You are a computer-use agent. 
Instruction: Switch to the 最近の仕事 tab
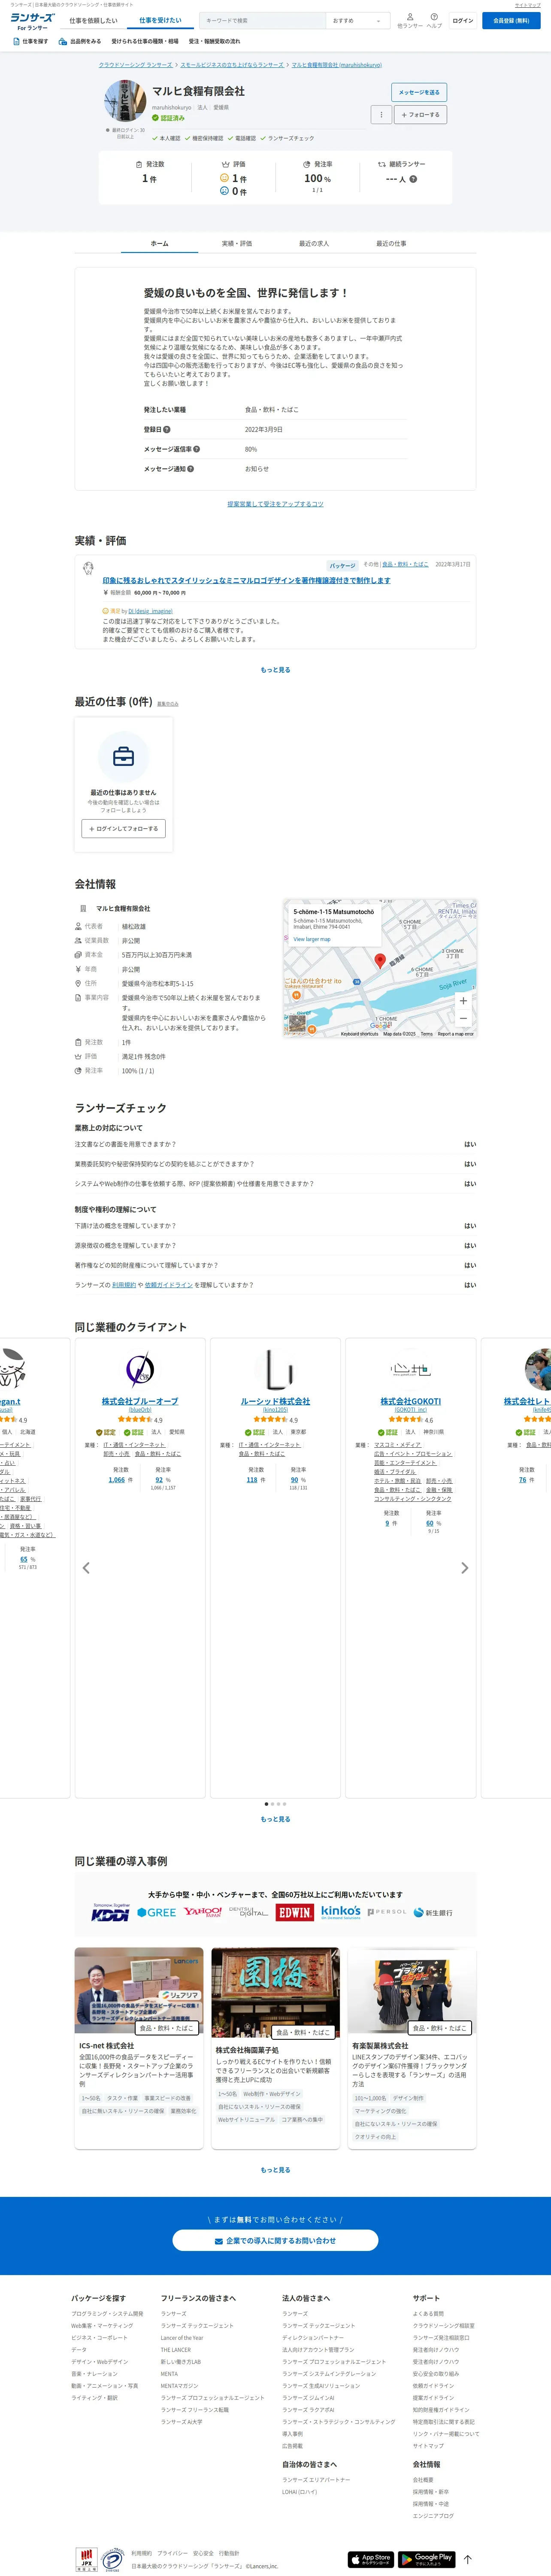[391, 243]
